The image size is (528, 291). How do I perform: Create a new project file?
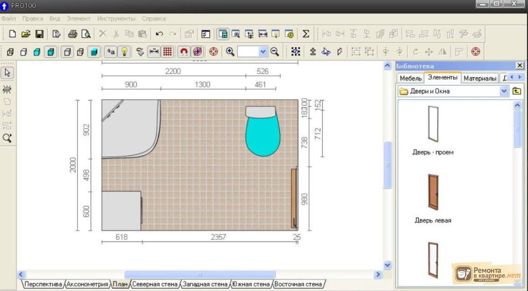[12, 34]
